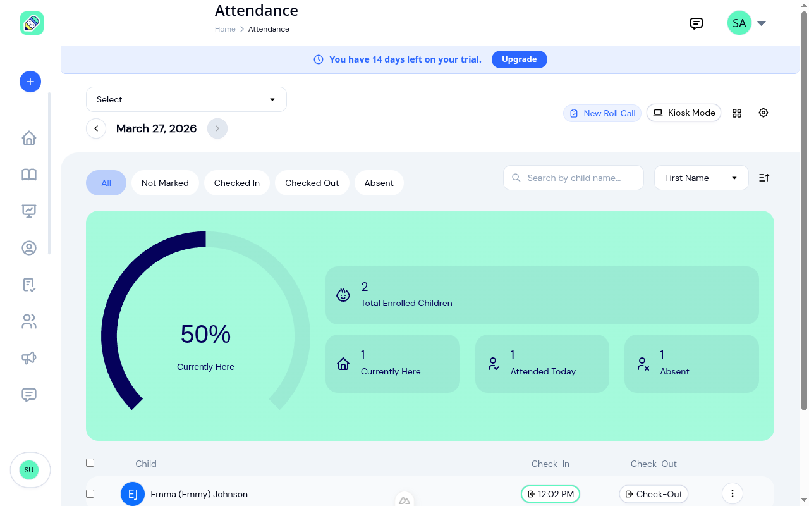The width and height of the screenshot is (809, 506).
Task: Focus the Search by child name field
Action: (573, 178)
